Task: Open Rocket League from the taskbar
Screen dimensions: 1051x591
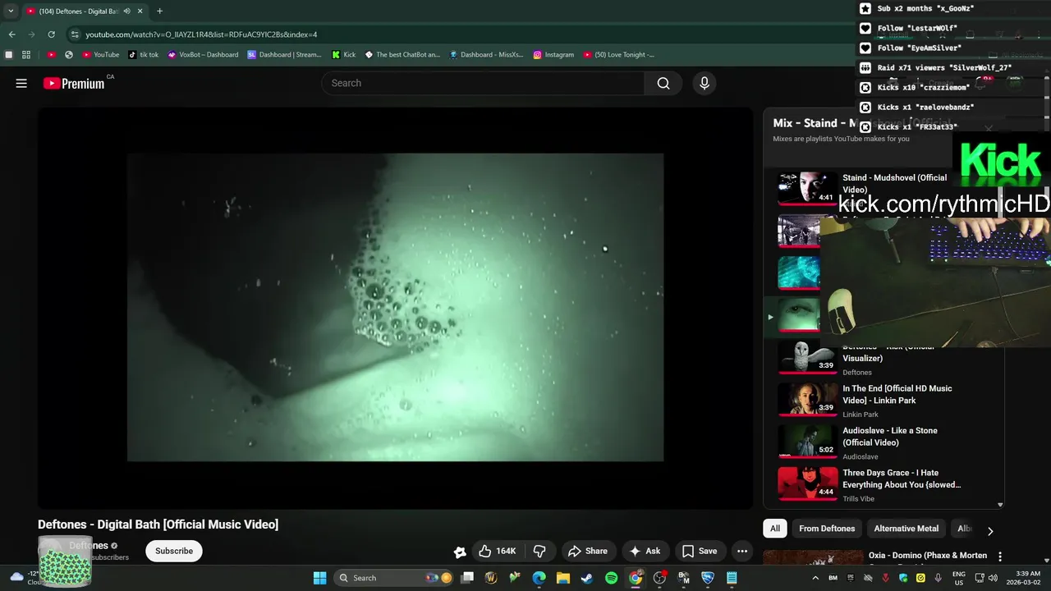Action: [708, 578]
